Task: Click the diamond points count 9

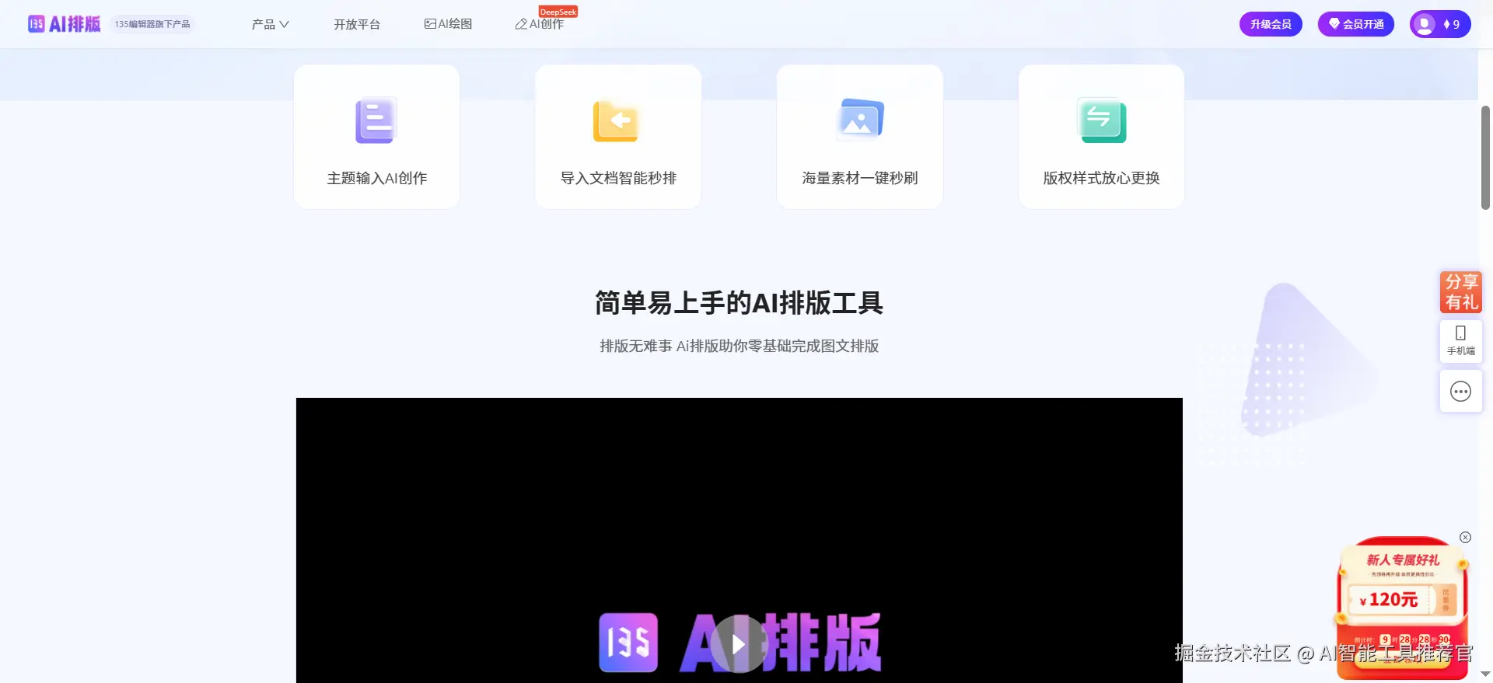Action: click(1452, 24)
